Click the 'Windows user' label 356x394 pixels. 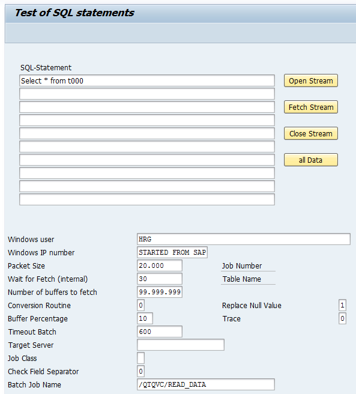pyautogui.click(x=31, y=240)
